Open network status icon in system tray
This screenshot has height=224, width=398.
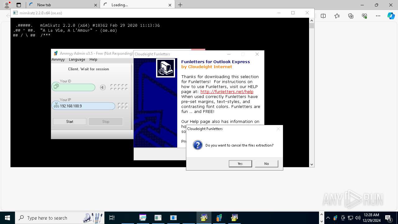[x=350, y=218]
